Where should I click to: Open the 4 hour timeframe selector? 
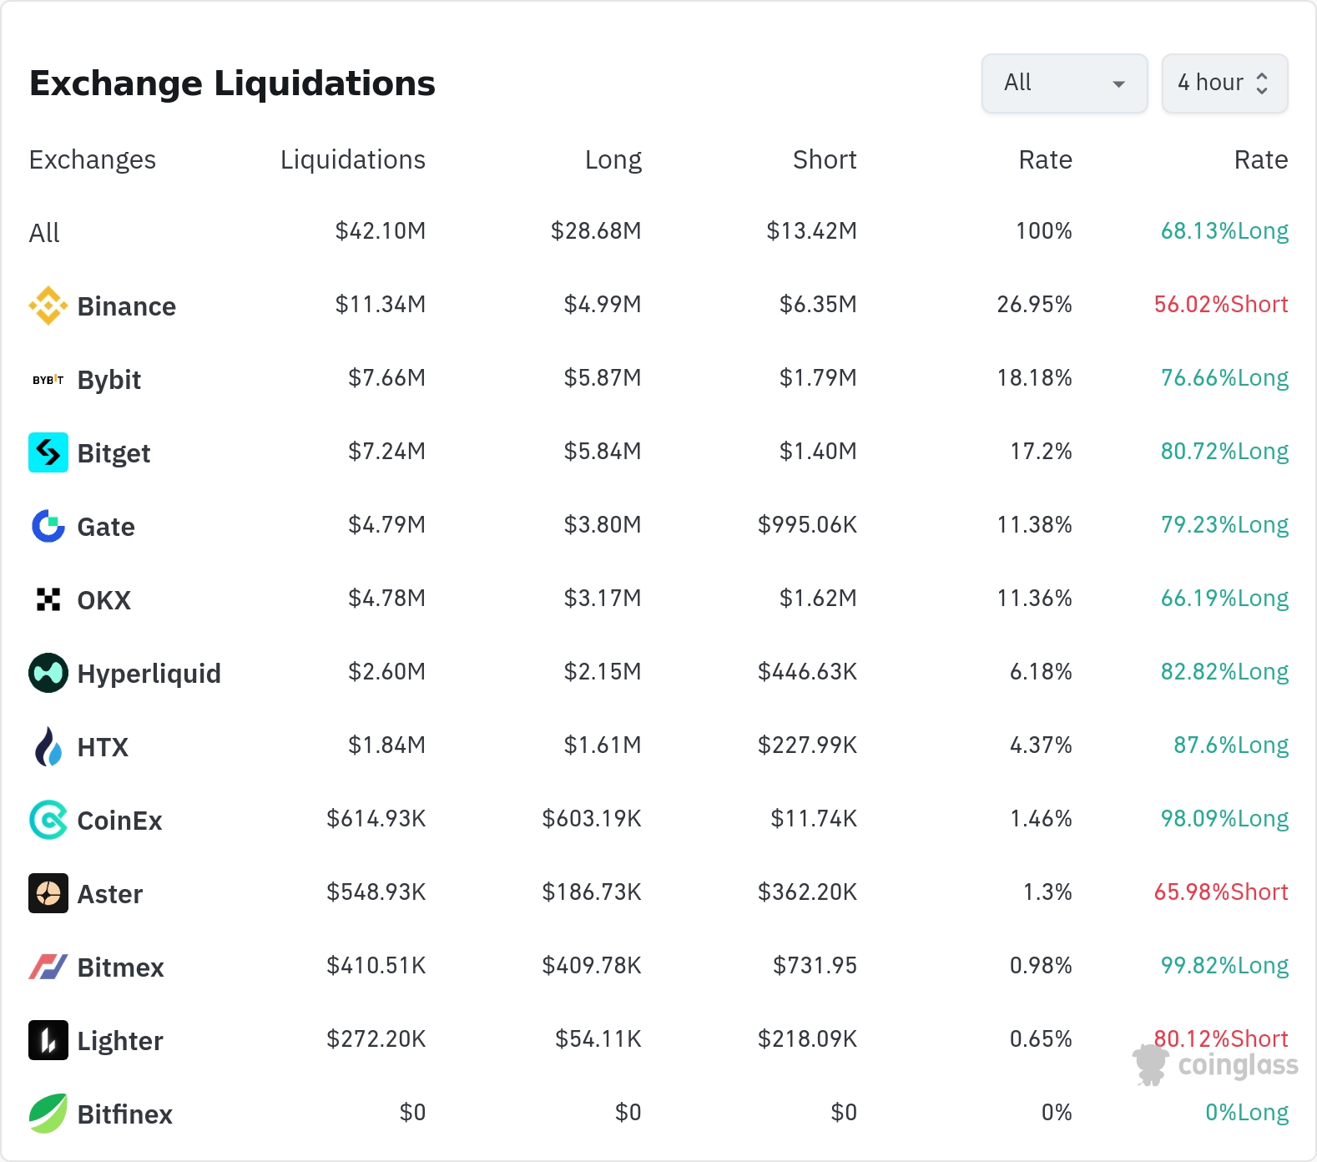1224,83
